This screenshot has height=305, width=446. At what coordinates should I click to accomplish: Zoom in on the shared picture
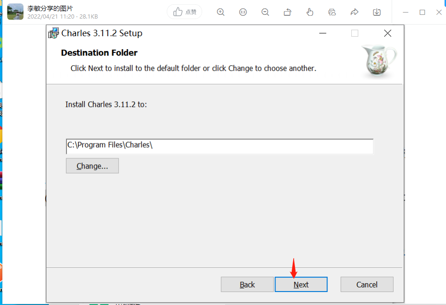pos(220,12)
